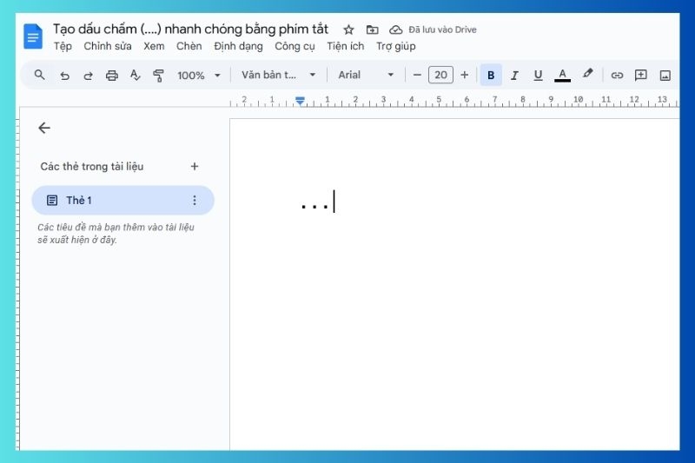Open the Chèn menu
Image resolution: width=695 pixels, height=463 pixels.
click(x=189, y=47)
